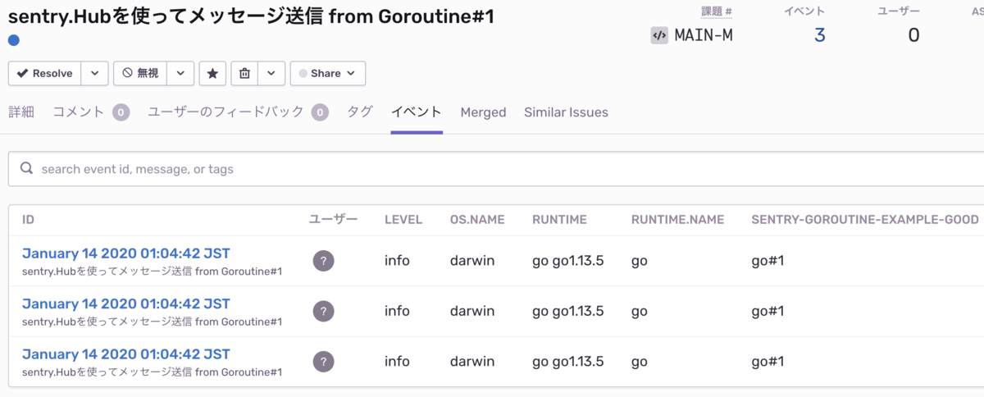The height and width of the screenshot is (397, 984).
Task: Open the Resolve options dropdown arrow
Action: click(x=94, y=73)
